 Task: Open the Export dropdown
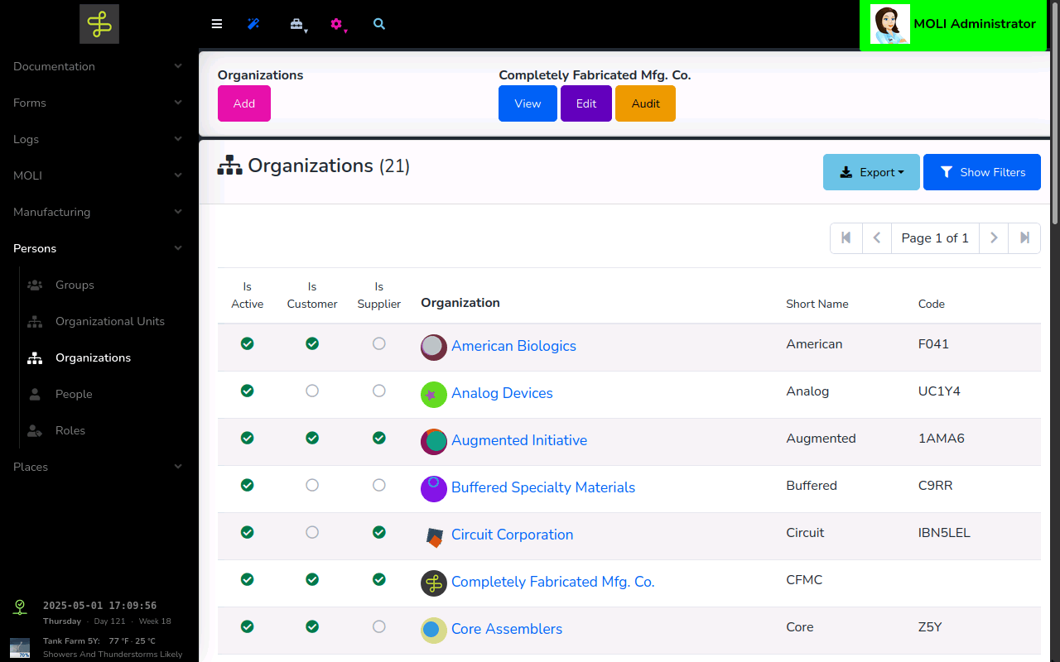click(871, 172)
